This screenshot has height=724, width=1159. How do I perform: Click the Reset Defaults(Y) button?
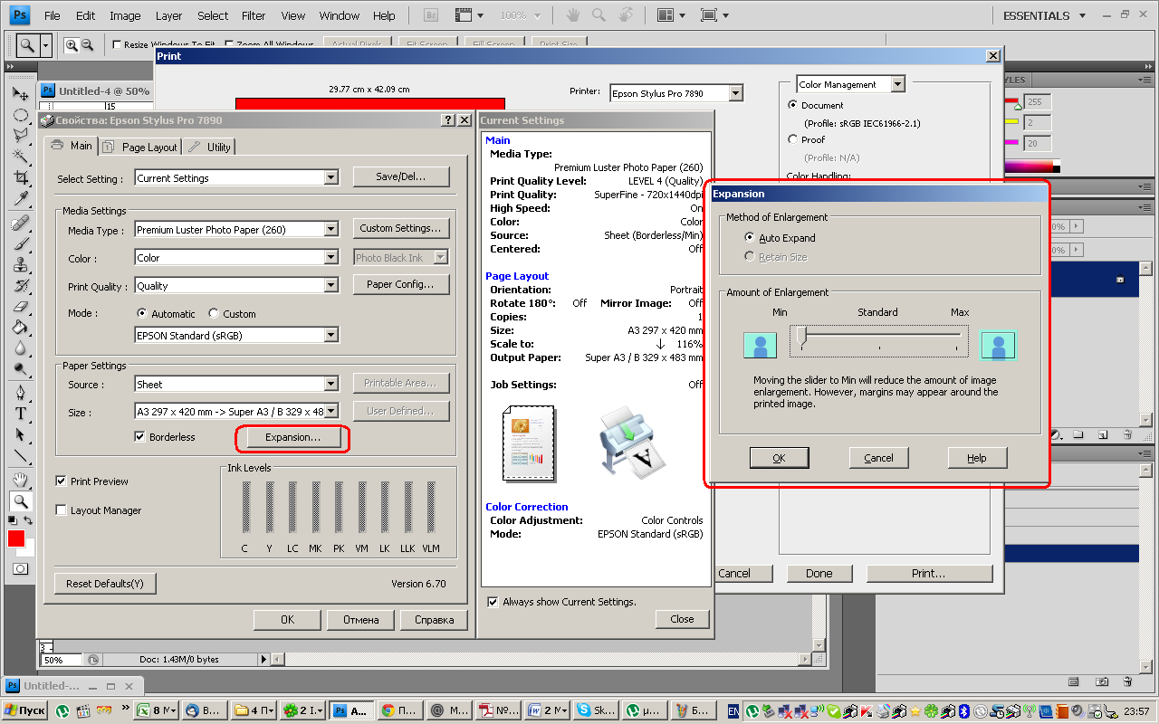105,584
